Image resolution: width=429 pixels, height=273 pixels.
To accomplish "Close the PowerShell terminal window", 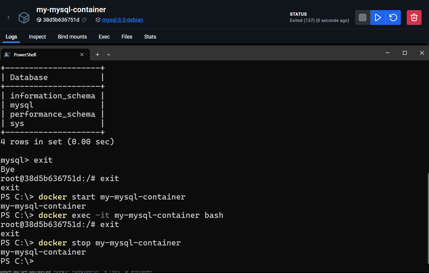I will coord(422,53).
